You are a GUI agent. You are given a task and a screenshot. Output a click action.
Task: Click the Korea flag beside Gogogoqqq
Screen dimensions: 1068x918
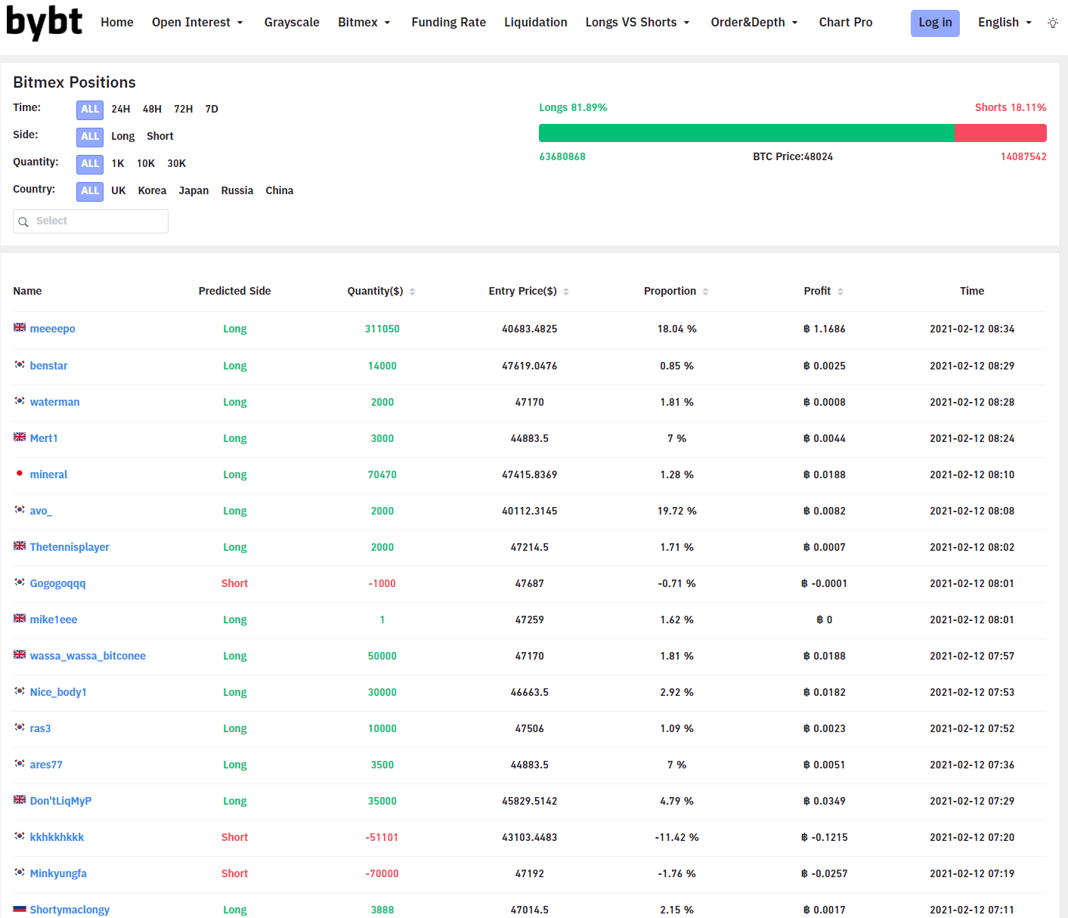click(20, 582)
